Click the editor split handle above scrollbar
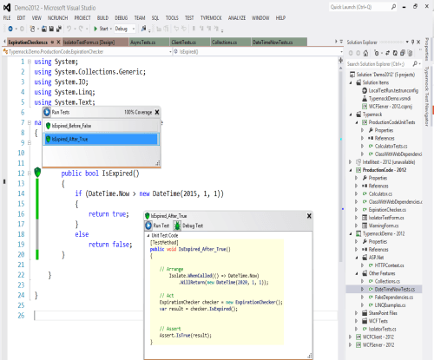 pos(341,61)
